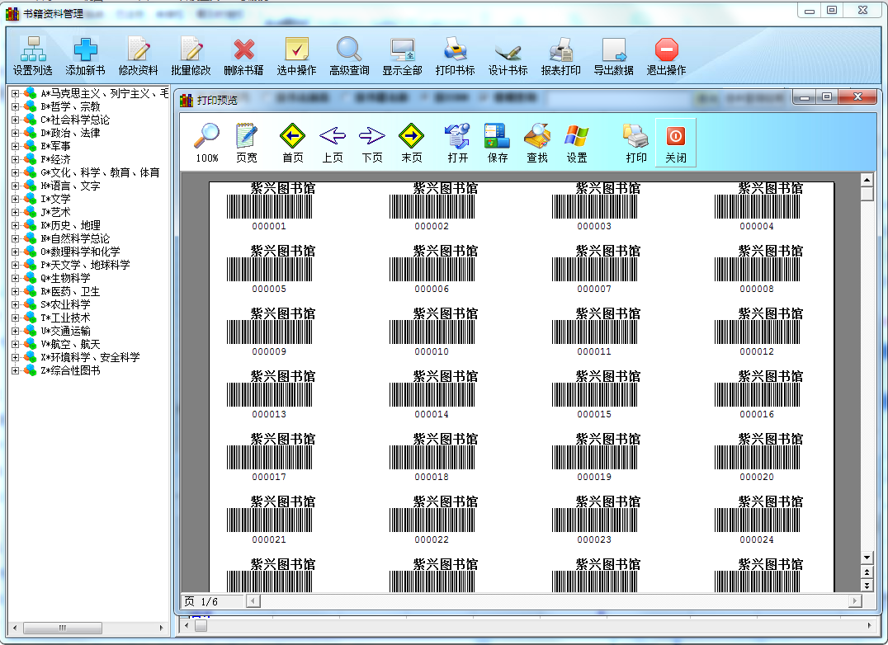Viewport: 888px width, 645px height.
Task: Click the preview vertical scrollbar down arrow
Action: pyautogui.click(x=867, y=558)
